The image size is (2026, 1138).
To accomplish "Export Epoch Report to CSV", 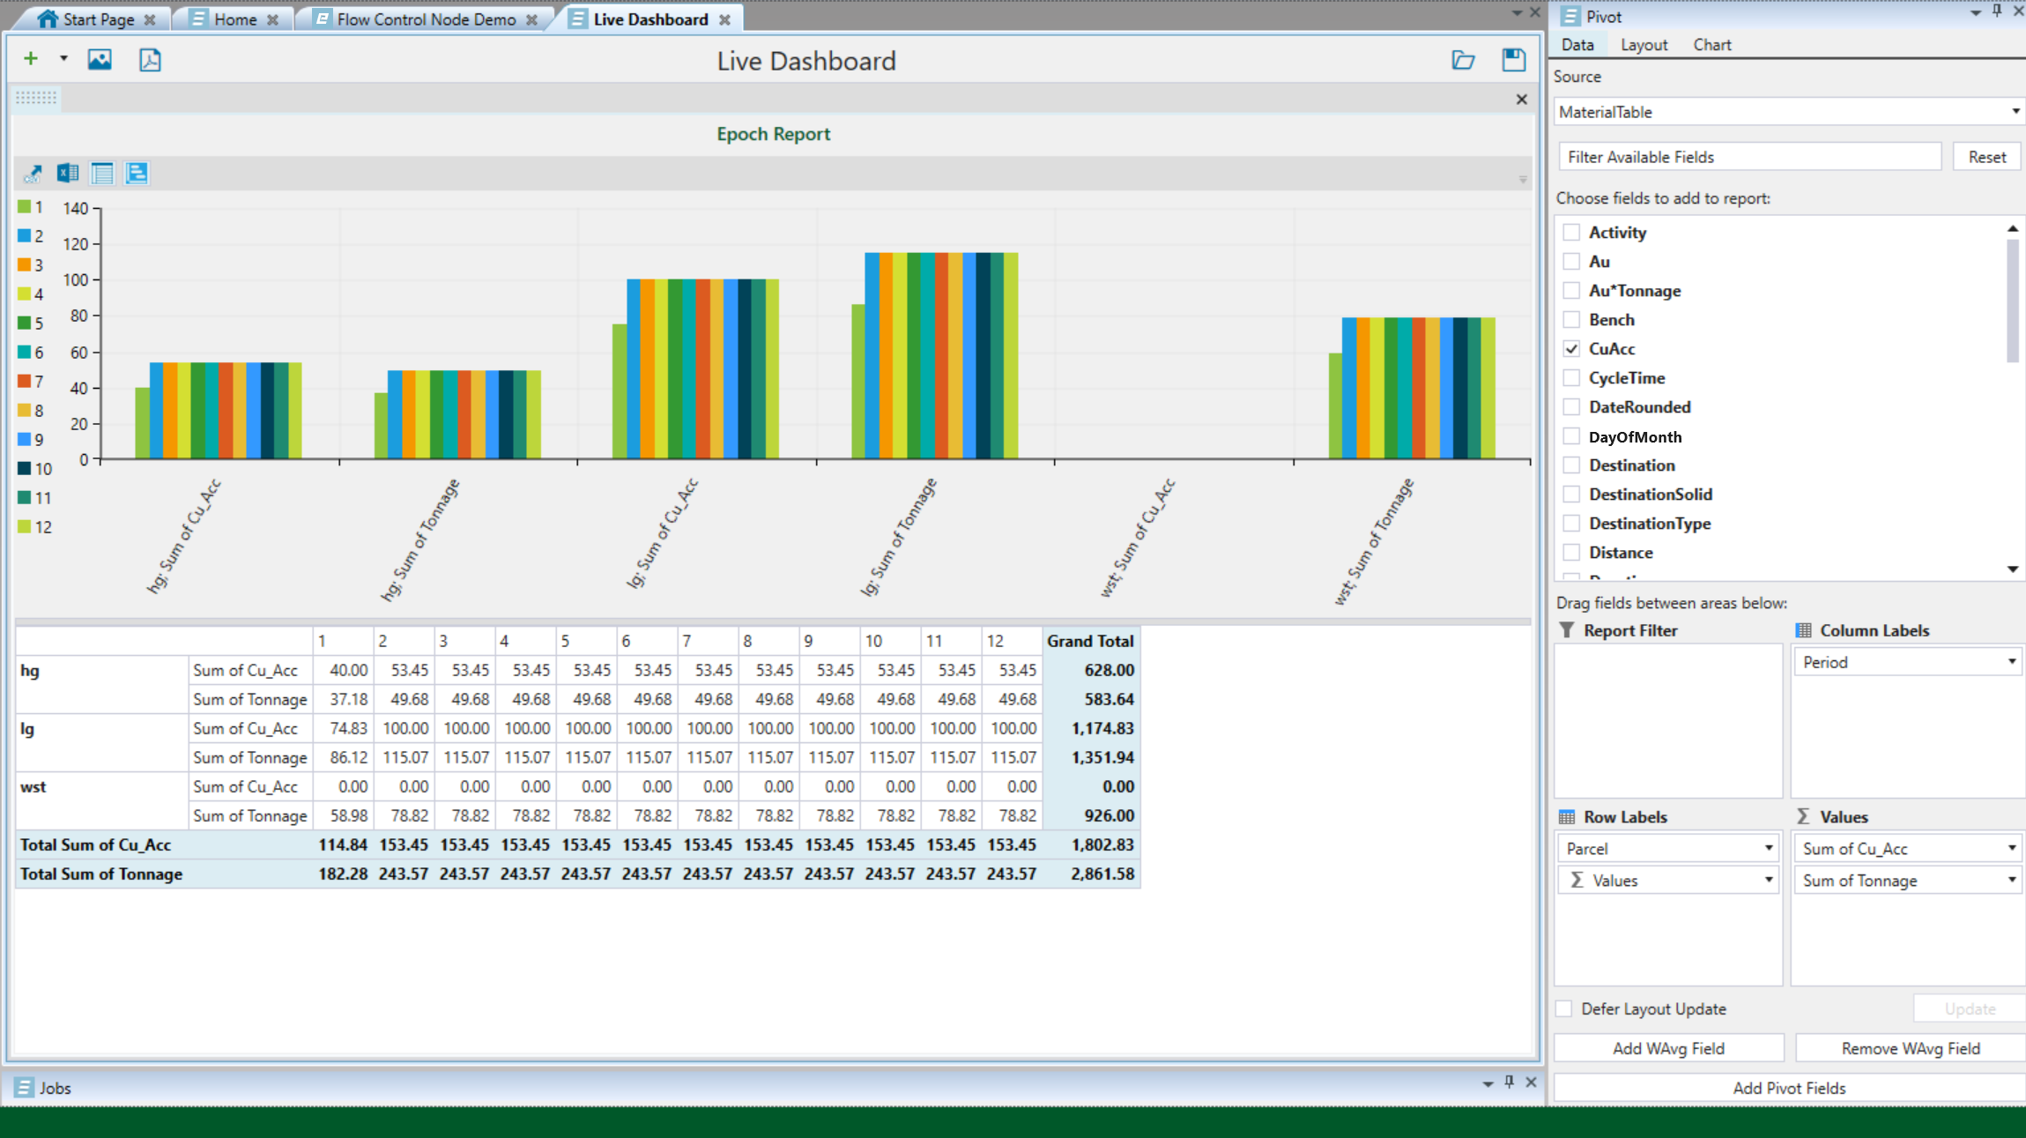I will [x=33, y=174].
